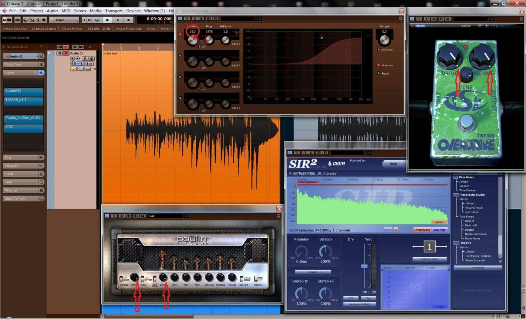The width and height of the screenshot is (526, 319).
Task: Click the transport Play button
Action: coord(118,20)
